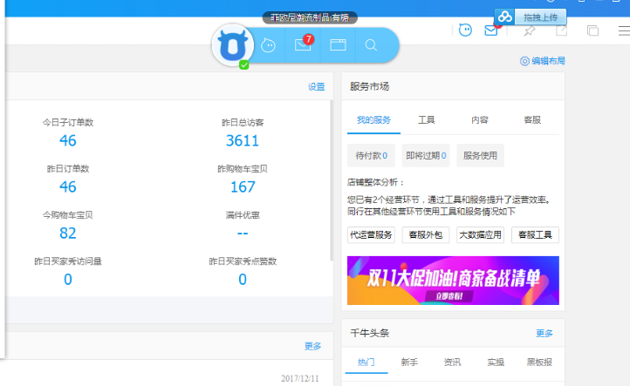This screenshot has height=386, width=630.
Task: Switch to the 客服 tab in 服务市场
Action: (531, 119)
